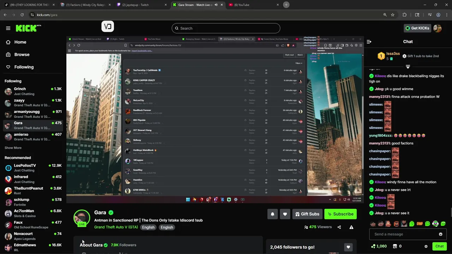Viewport: 452px width, 254px height.
Task: Open user profile avatar menu
Action: pos(438,28)
